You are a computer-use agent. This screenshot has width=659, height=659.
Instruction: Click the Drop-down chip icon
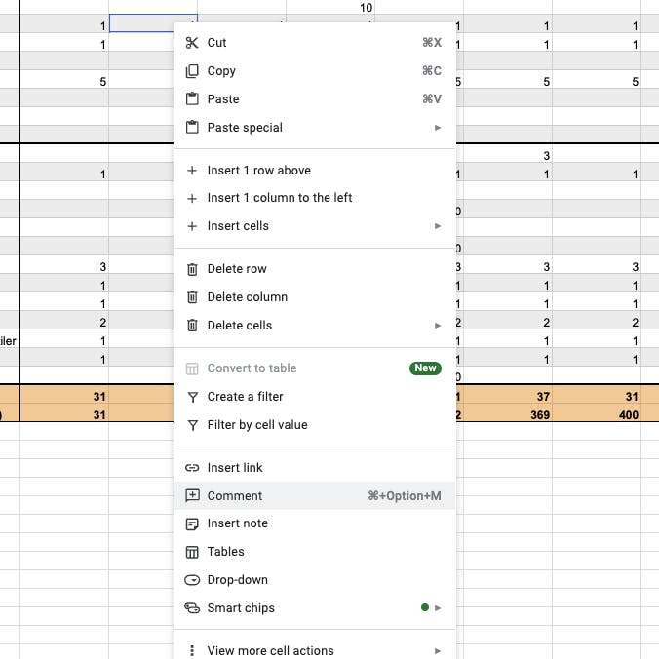(191, 580)
